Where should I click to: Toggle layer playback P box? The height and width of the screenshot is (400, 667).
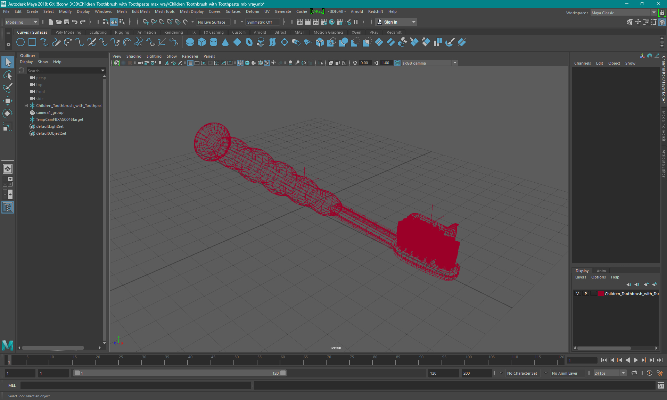click(x=586, y=294)
